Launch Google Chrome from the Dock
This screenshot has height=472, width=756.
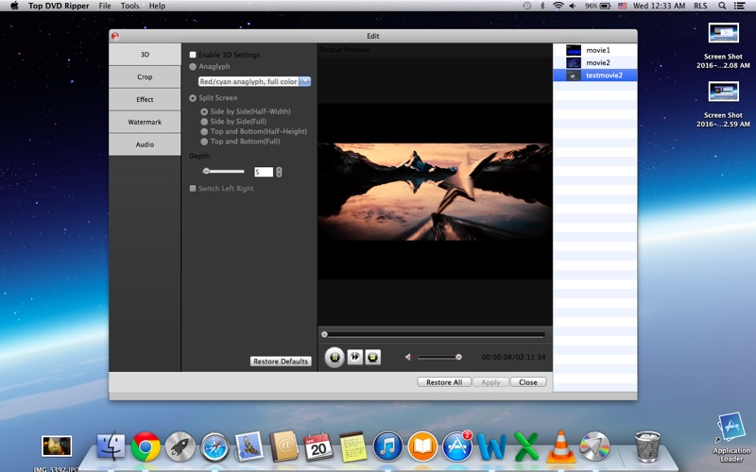(x=146, y=446)
